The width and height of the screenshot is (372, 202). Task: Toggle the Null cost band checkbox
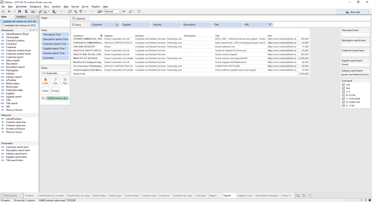point(343,88)
